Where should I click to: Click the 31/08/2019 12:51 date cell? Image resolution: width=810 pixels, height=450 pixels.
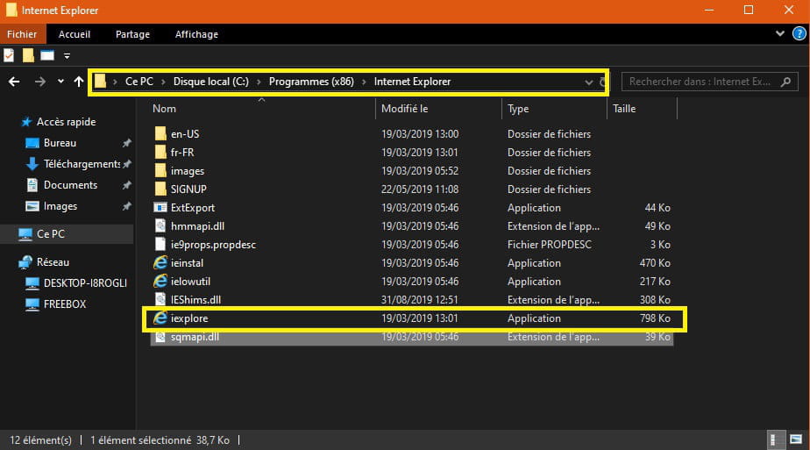419,300
